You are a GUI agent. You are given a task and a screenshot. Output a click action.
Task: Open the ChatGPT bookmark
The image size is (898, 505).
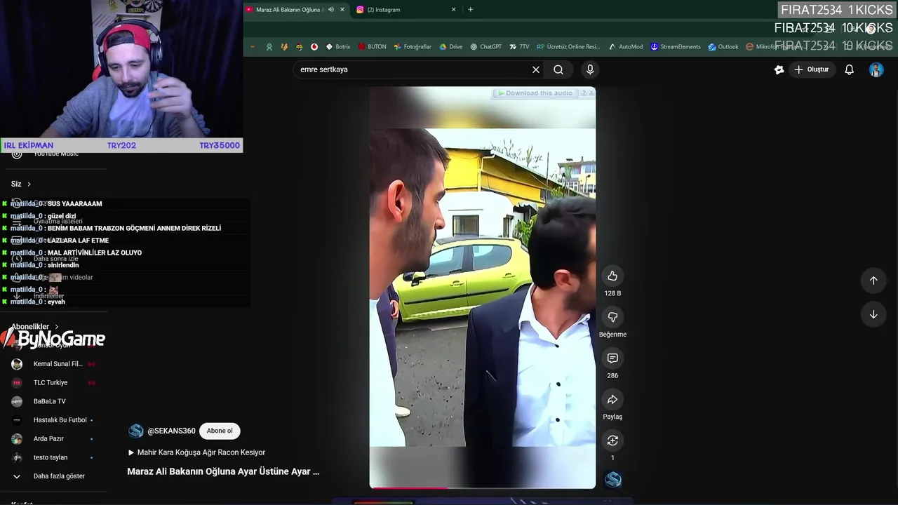(x=485, y=47)
